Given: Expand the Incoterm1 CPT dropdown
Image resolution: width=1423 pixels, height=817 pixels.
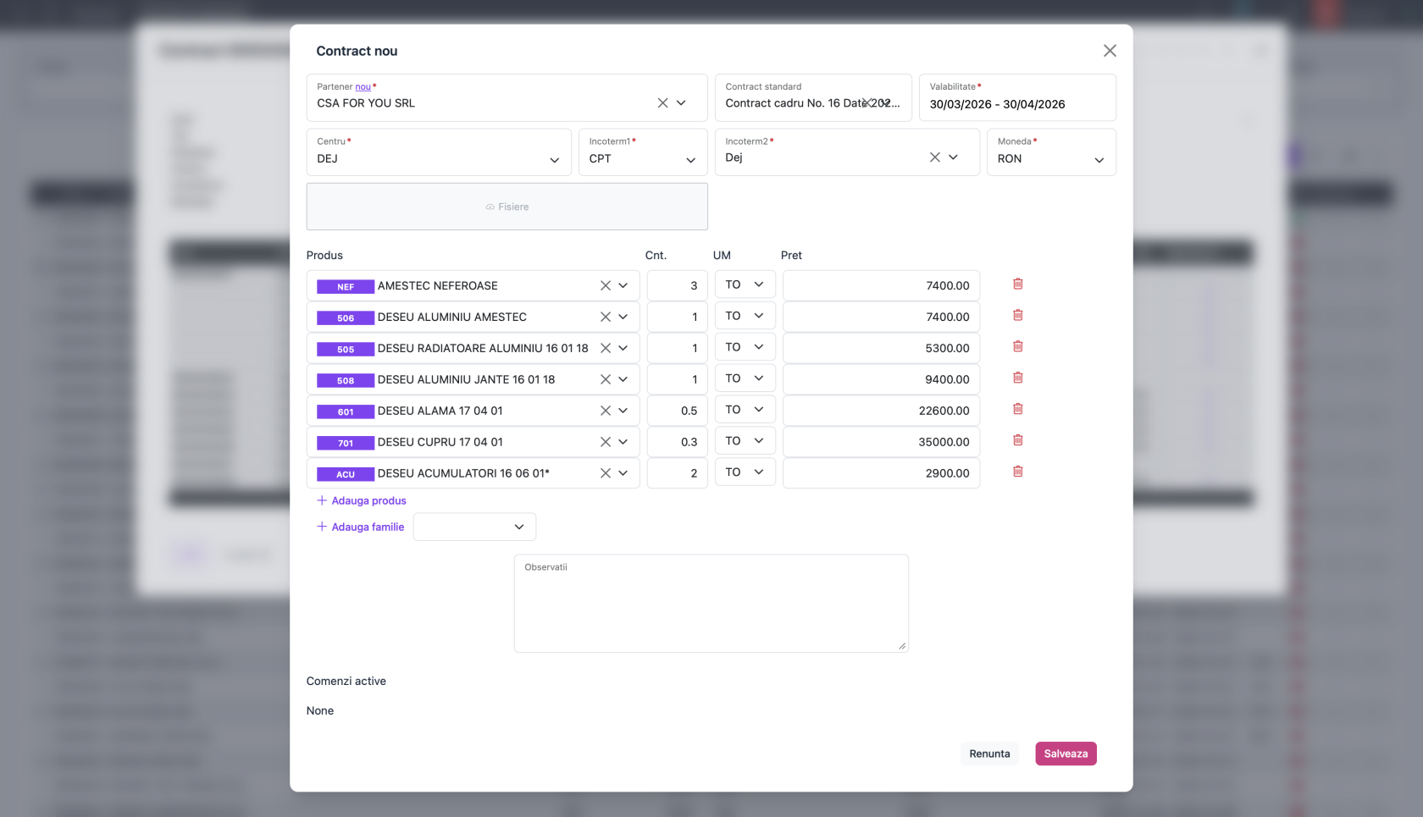Looking at the screenshot, I should pyautogui.click(x=643, y=152).
